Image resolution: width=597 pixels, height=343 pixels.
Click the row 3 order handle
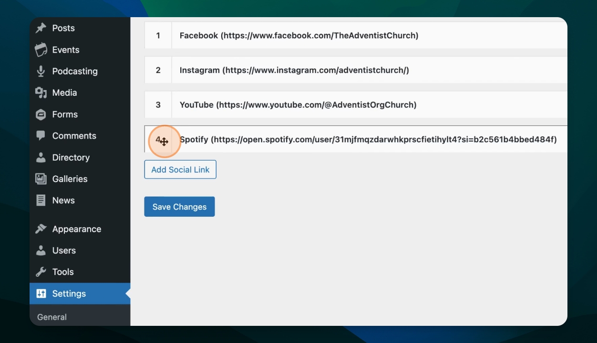[158, 105]
